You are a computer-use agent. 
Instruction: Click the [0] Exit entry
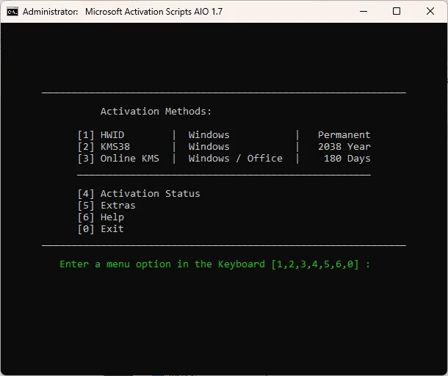click(101, 229)
